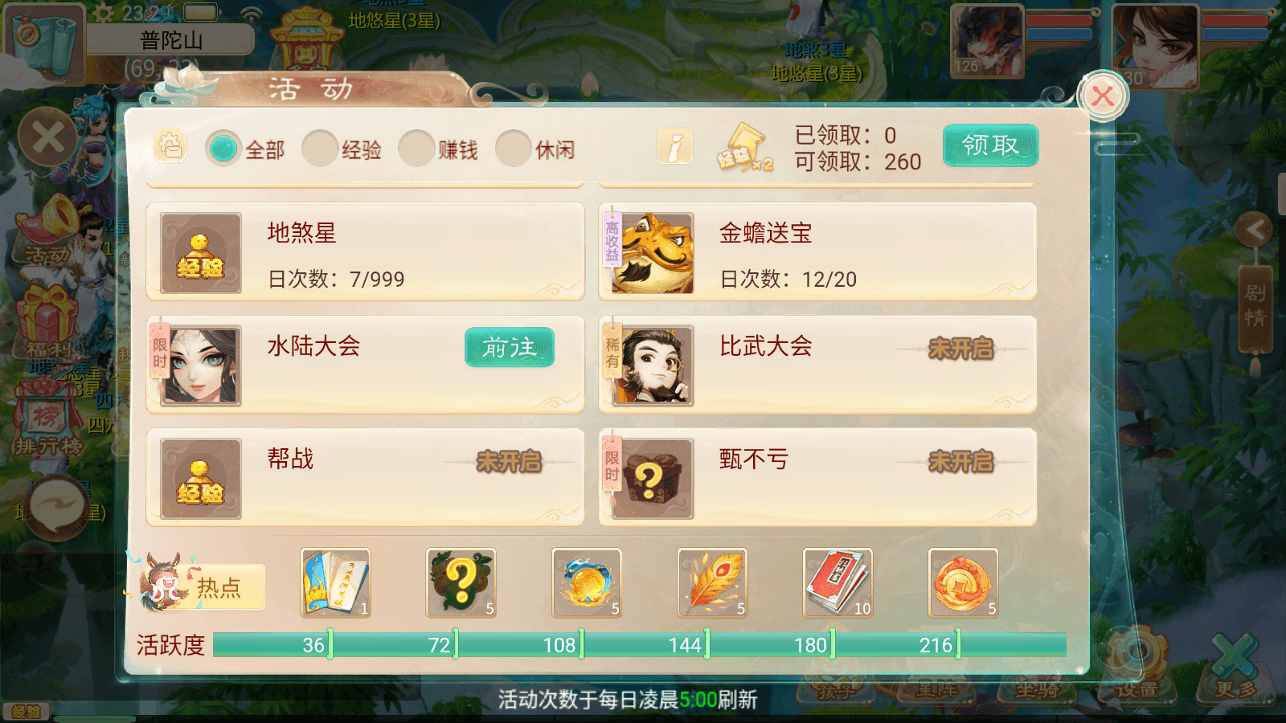Close the 活动 panel with red X
The image size is (1286, 723).
pos(1103,97)
